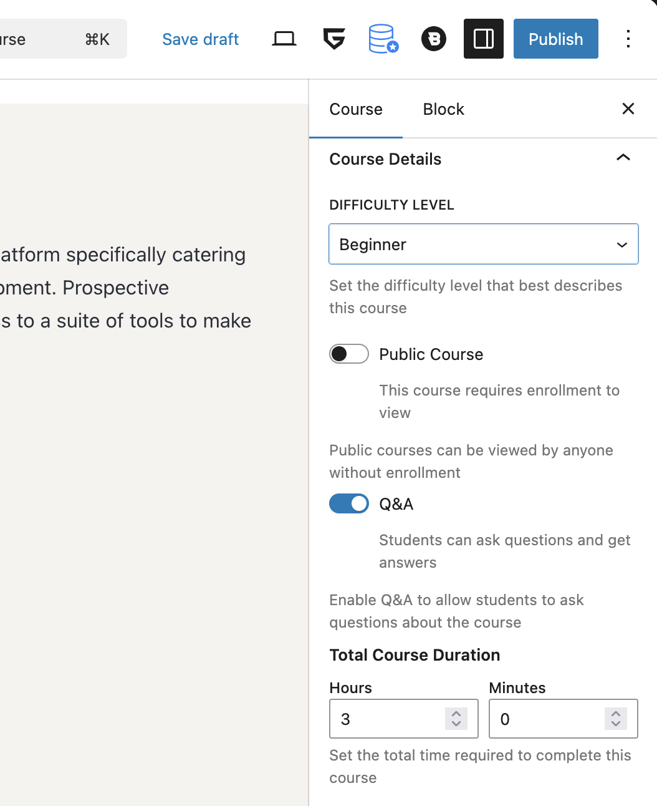
Task: Edit the Hours input field
Action: click(x=386, y=719)
